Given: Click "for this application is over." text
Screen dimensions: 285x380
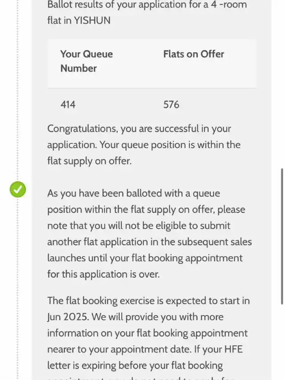Looking at the screenshot, I should click(x=103, y=274).
